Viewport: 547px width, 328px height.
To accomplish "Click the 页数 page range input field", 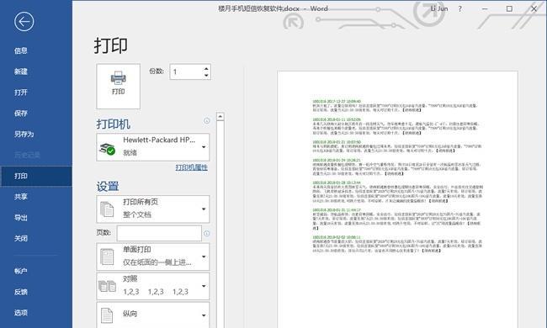I will point(159,233).
